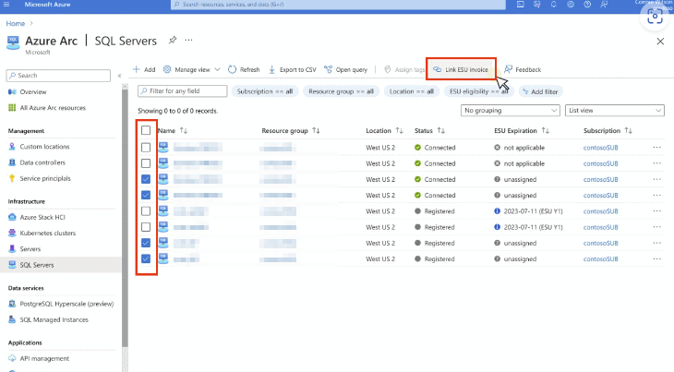Open the List view dropdown
The image size is (674, 372).
tap(615, 111)
